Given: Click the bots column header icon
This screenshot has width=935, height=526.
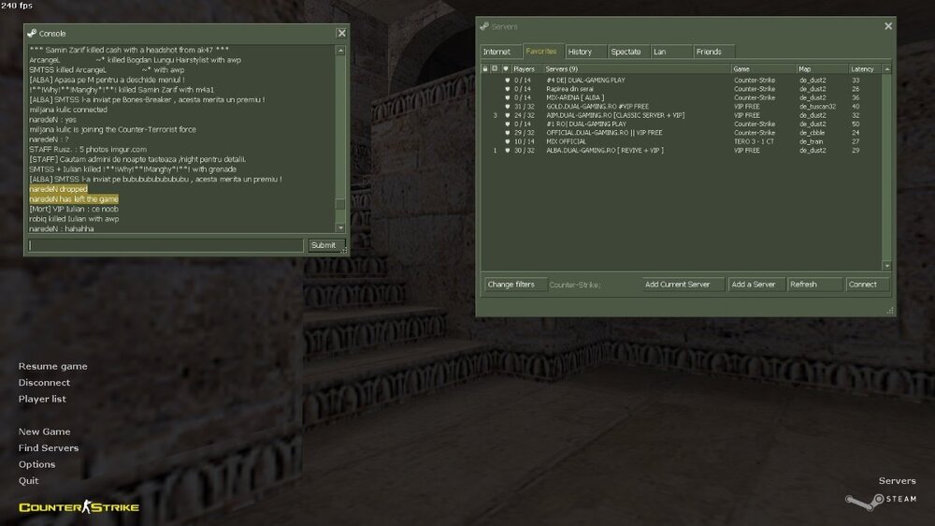Looking at the screenshot, I should pos(494,69).
